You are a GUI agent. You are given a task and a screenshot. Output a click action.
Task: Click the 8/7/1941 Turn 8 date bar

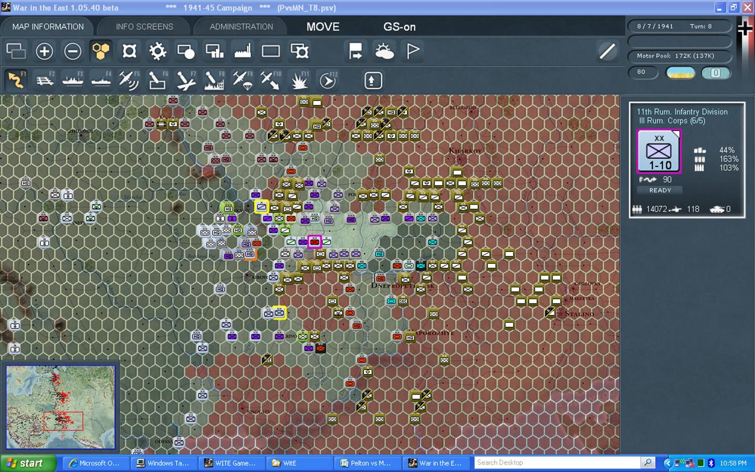[x=679, y=26]
